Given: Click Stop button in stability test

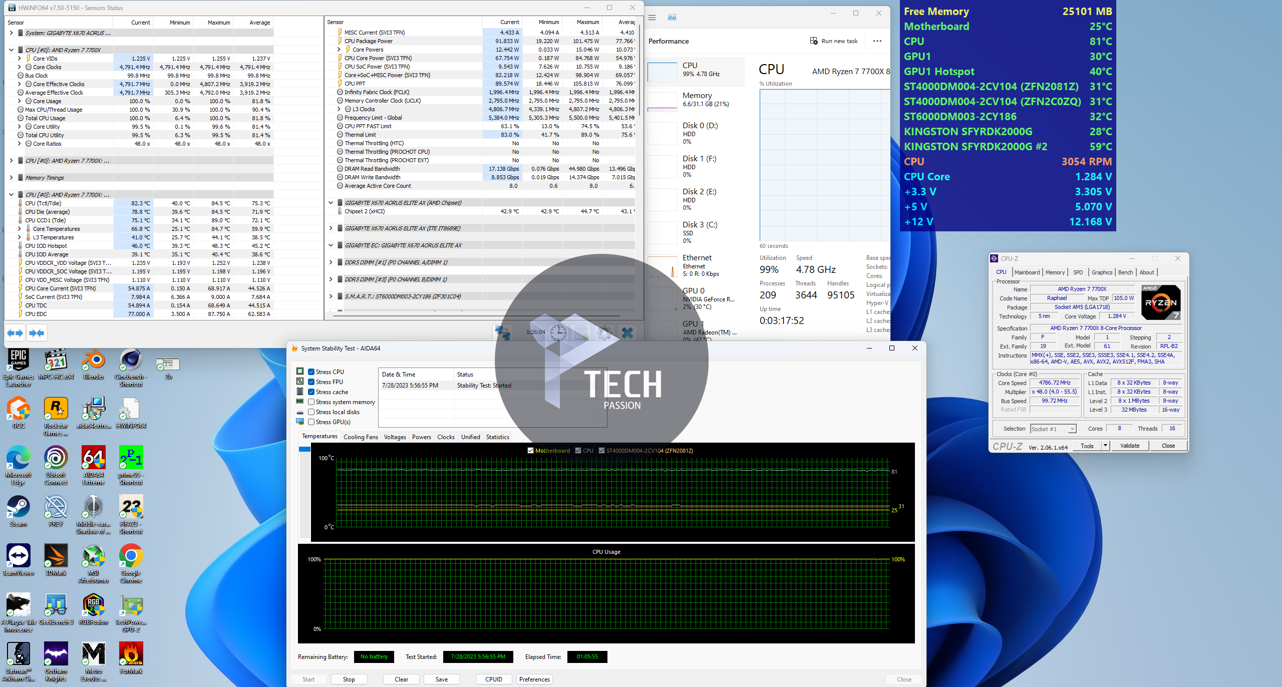Looking at the screenshot, I should [349, 679].
